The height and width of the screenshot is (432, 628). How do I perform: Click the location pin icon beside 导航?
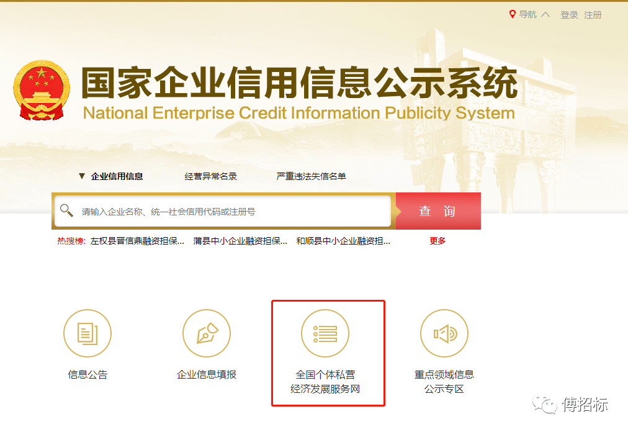click(x=512, y=14)
